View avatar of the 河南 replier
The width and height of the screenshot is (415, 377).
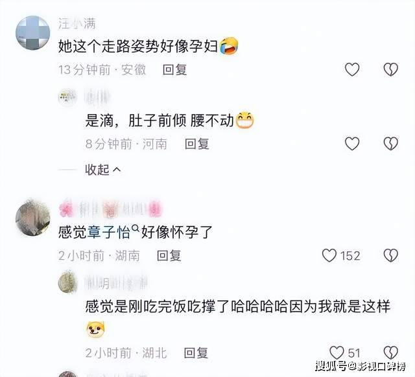click(x=67, y=98)
